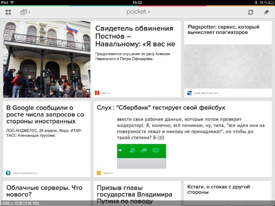Tap the pencil edit icon

(x=266, y=12)
